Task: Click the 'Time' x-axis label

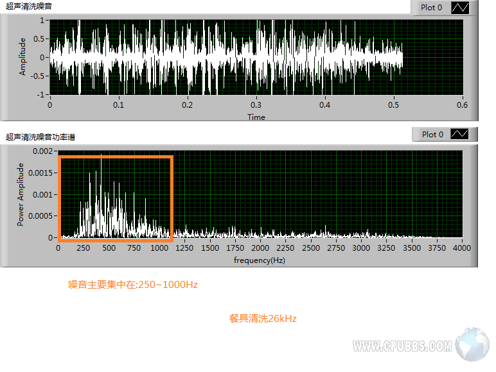Action: (x=256, y=117)
